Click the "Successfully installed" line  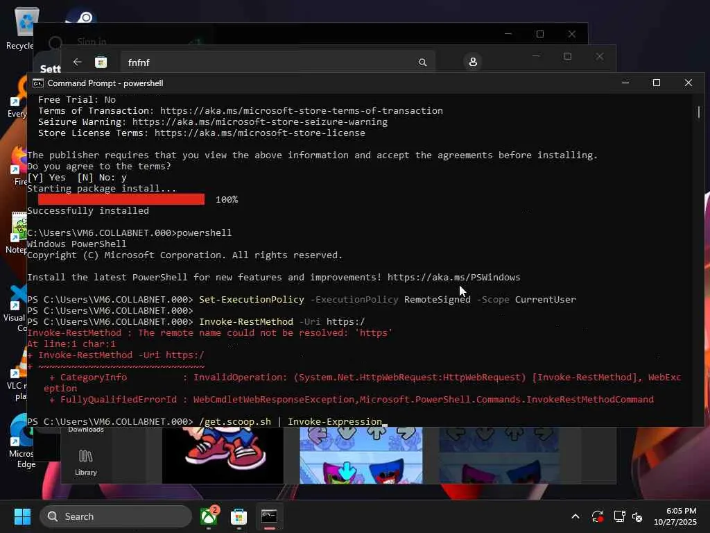[88, 211]
